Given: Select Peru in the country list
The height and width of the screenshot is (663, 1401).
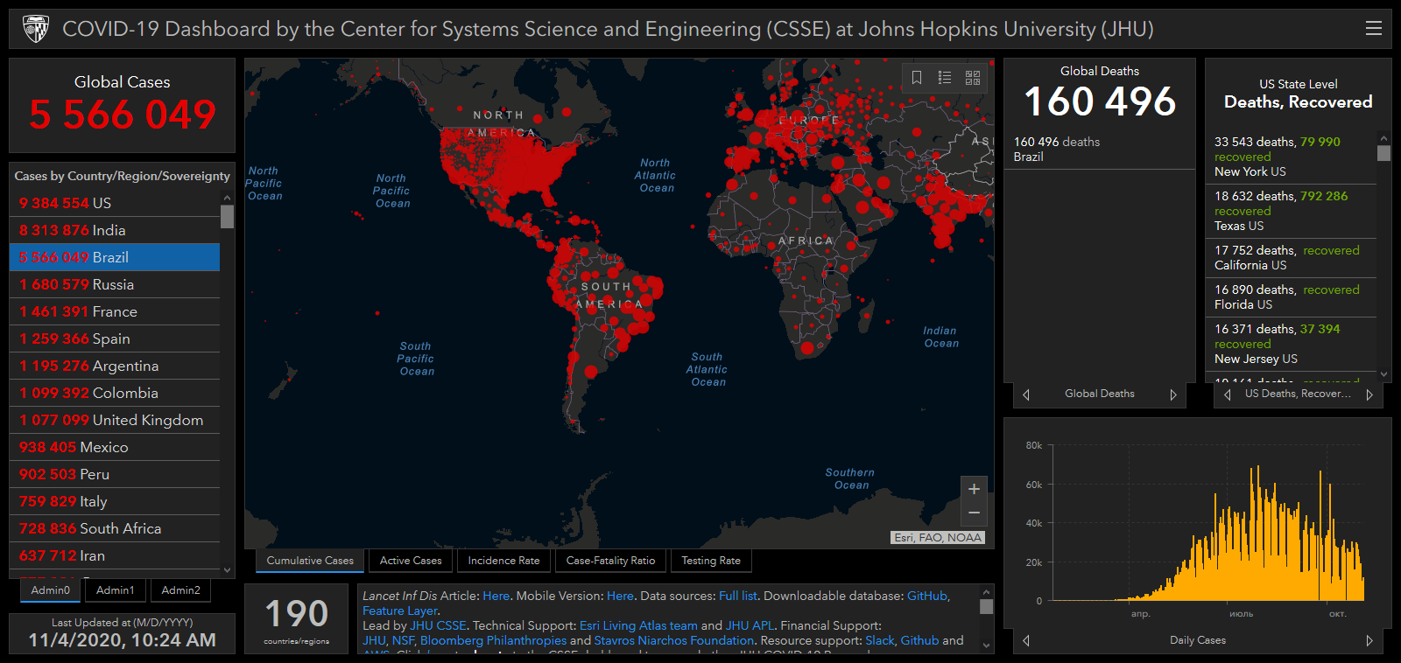Looking at the screenshot, I should coord(115,474).
